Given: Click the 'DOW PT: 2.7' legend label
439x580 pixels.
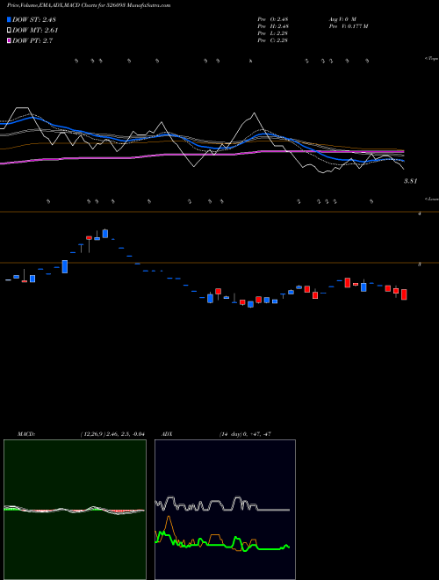Looking at the screenshot, I should point(32,40).
